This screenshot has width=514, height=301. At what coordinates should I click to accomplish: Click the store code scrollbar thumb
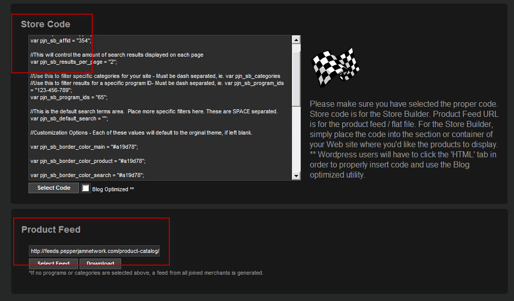tap(296, 78)
